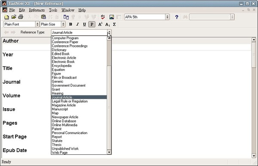
Task: Open the File menu
Action: 12,10
